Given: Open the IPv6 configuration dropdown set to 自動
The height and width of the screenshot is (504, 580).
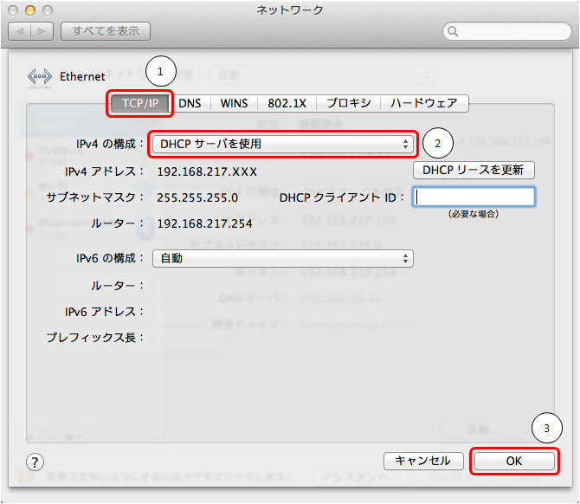Looking at the screenshot, I should [282, 258].
